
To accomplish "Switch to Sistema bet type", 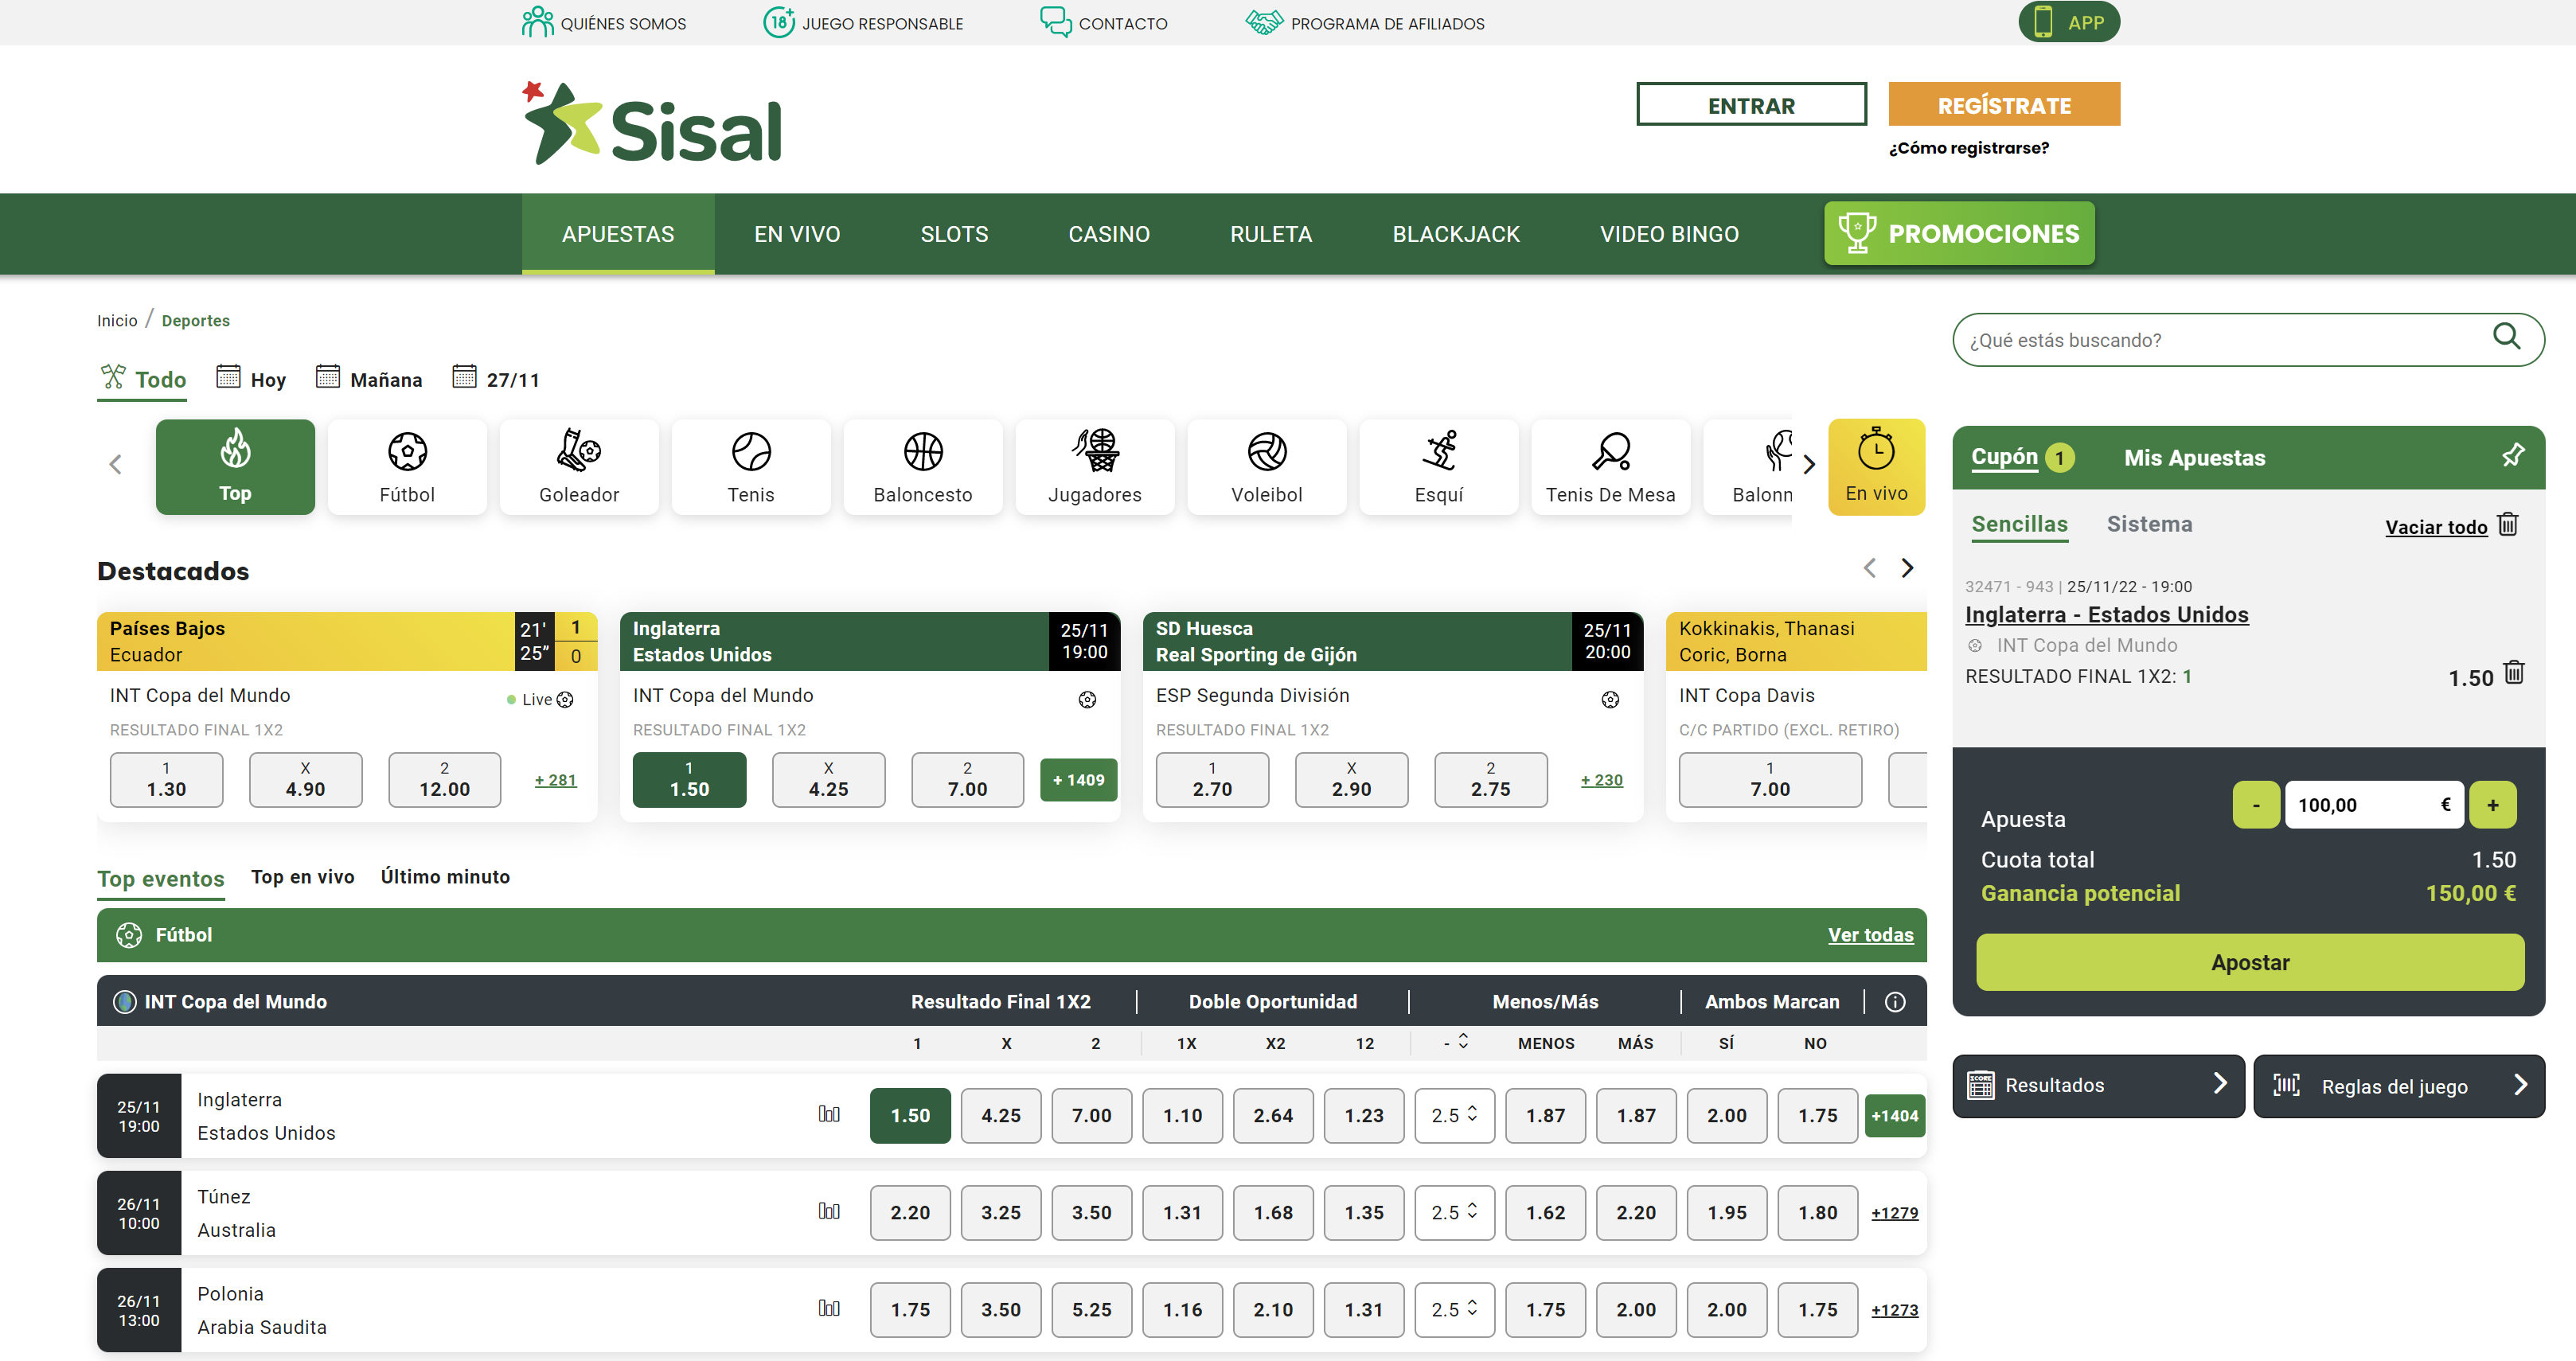I will 2149,524.
